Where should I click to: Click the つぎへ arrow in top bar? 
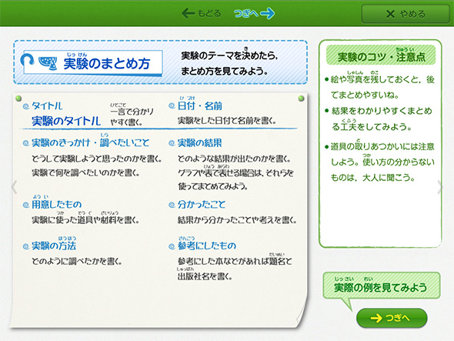tap(254, 13)
